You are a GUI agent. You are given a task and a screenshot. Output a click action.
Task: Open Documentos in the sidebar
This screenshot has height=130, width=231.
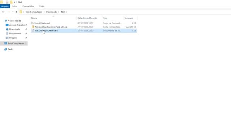pos(15,34)
